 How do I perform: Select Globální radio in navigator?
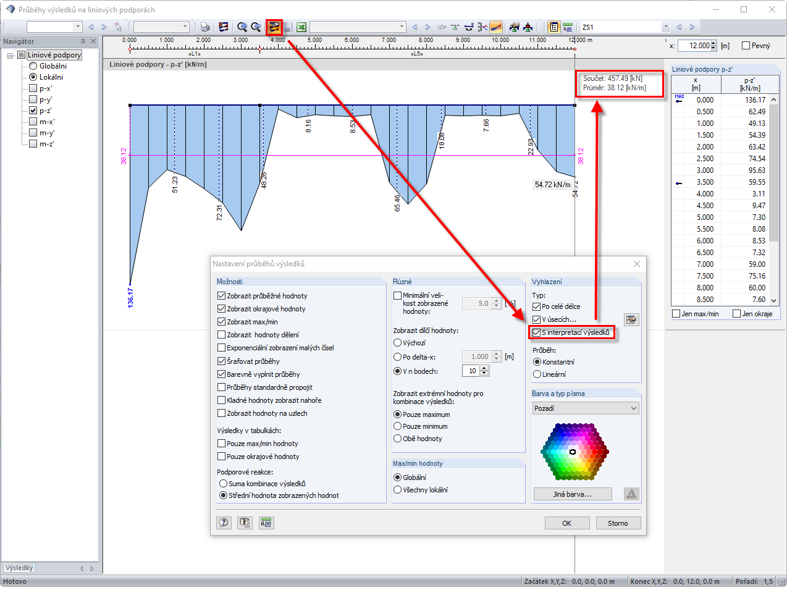tap(33, 66)
